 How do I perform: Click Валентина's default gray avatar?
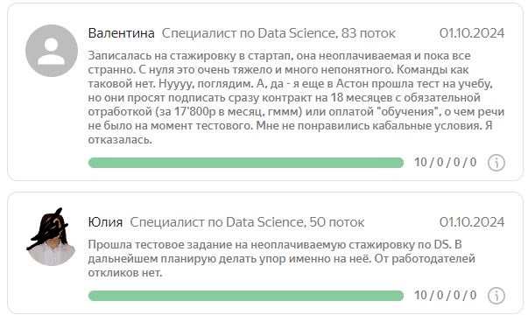tap(52, 51)
